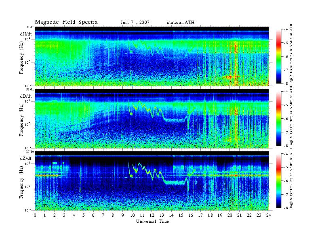Click hour "23" on the Universal Time axis
Viewport: 320px width, 247px height.
pyautogui.click(x=259, y=216)
